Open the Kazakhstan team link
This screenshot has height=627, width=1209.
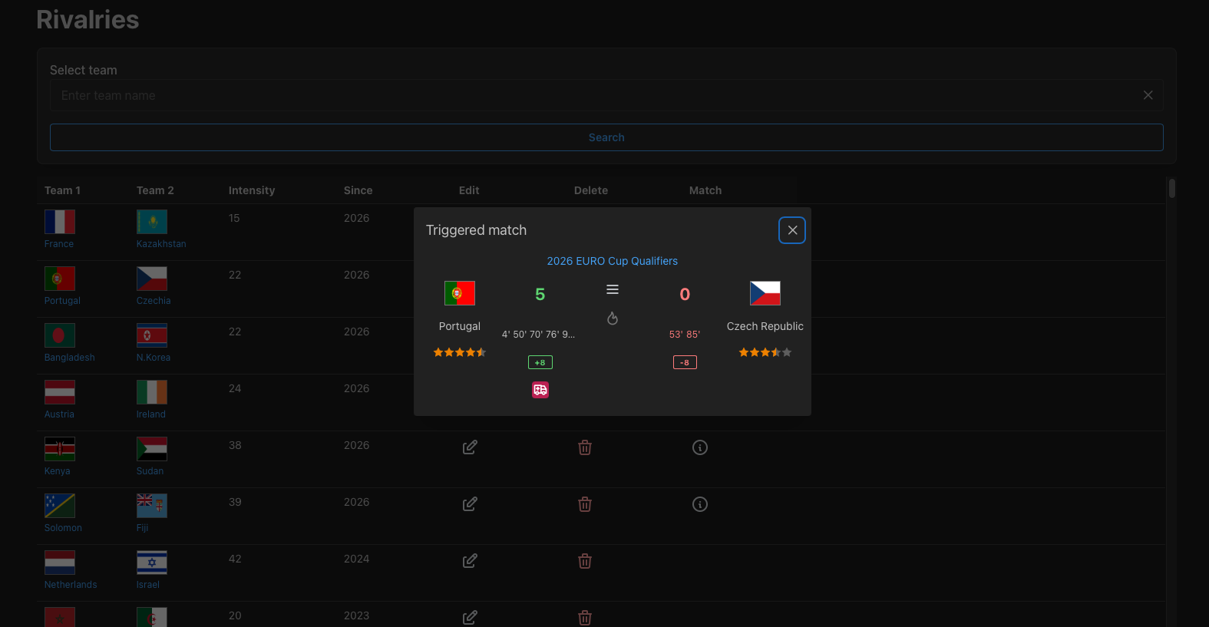pos(161,244)
